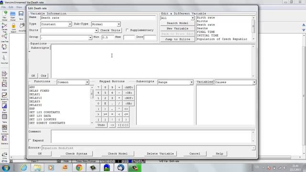The image size is (306, 172).
Task: Select Birth rate in variable list
Action: (206, 18)
